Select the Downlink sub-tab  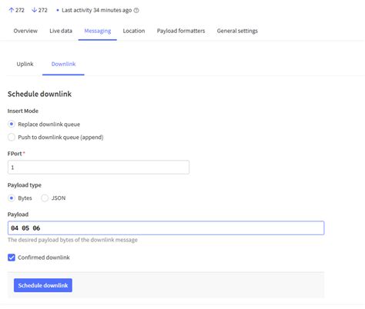coord(63,64)
